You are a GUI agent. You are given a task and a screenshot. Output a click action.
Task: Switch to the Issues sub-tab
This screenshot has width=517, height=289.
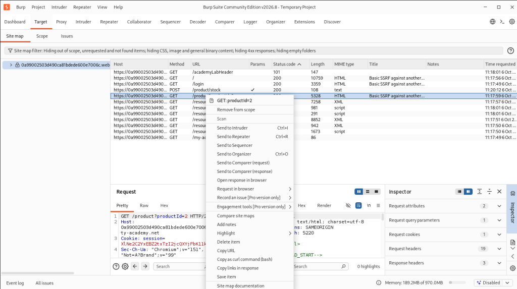[x=67, y=36]
